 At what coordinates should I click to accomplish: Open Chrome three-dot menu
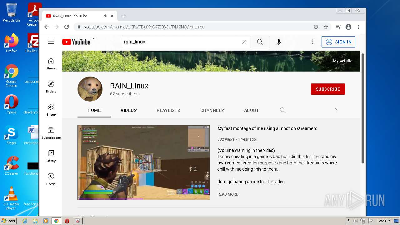(x=359, y=27)
